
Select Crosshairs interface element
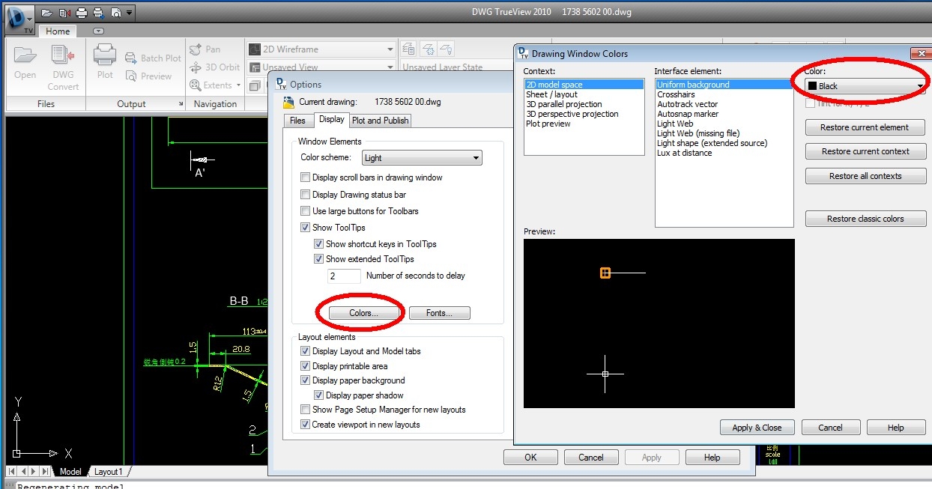tap(676, 94)
